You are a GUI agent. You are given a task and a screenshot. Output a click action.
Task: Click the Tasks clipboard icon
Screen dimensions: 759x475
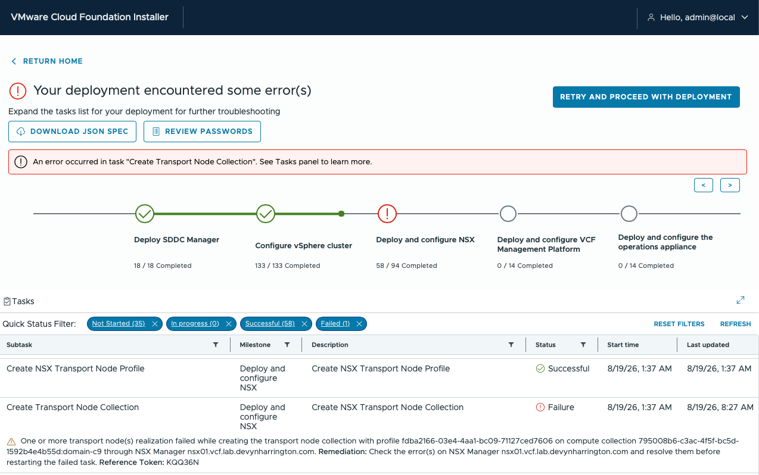click(x=7, y=301)
